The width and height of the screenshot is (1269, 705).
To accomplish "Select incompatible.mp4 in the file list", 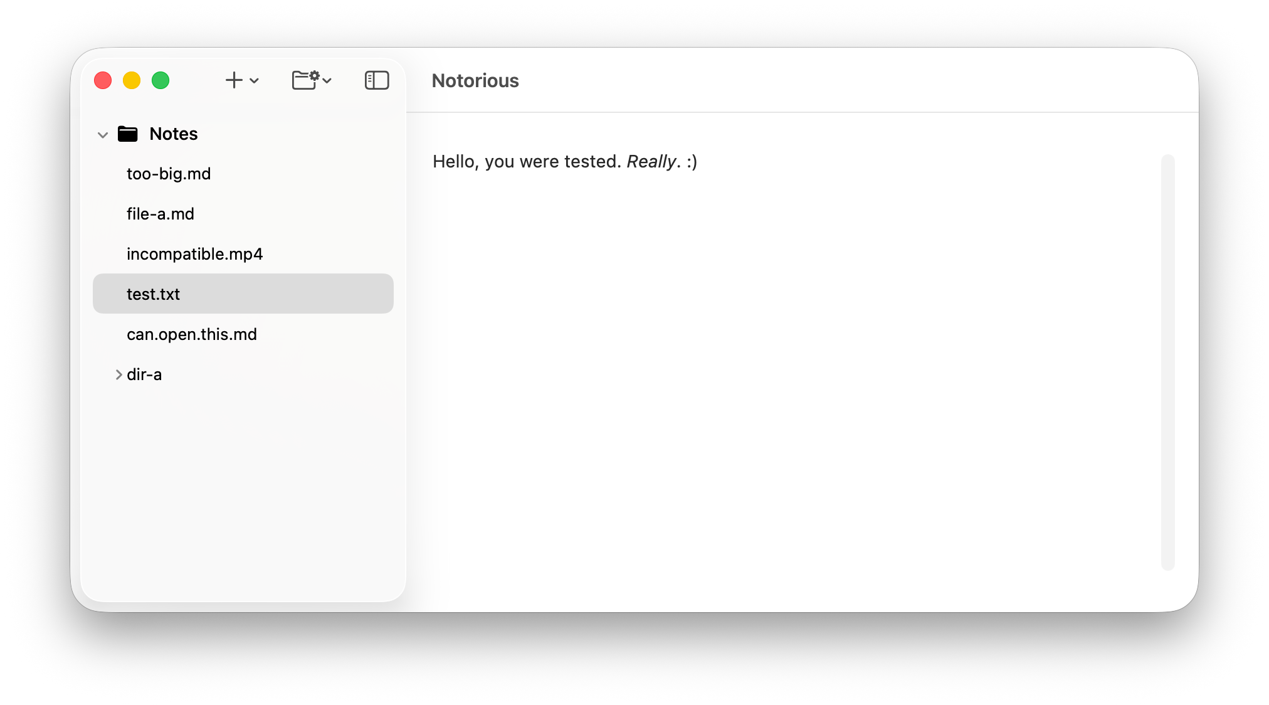I will (x=194, y=254).
